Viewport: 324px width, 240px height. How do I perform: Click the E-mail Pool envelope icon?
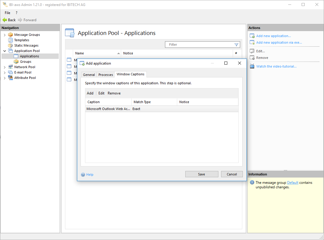(10, 72)
